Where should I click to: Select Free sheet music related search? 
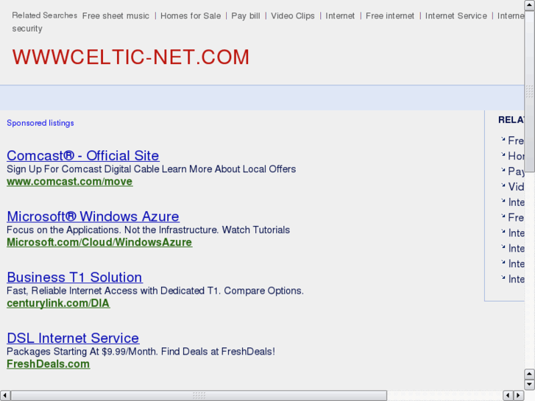116,15
